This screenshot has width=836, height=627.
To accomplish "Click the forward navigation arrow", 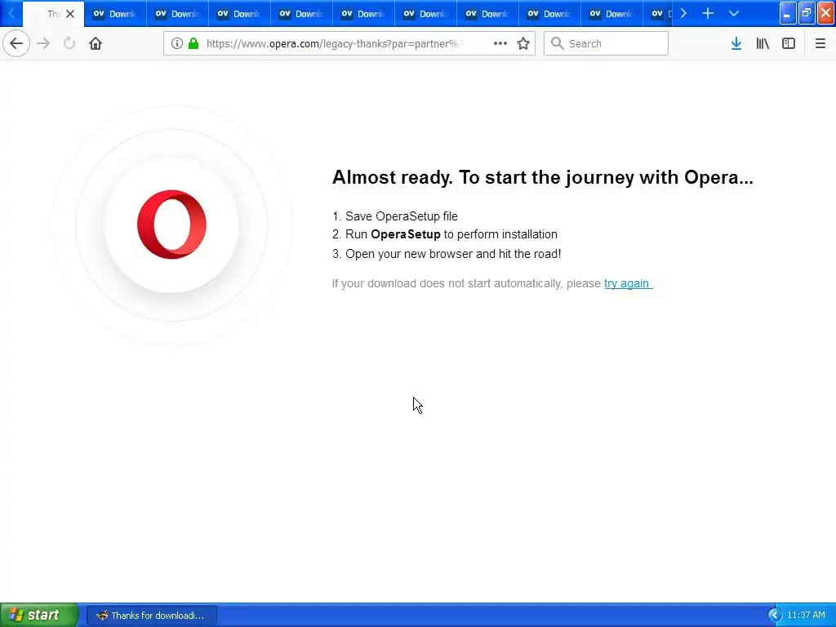I will coord(43,43).
